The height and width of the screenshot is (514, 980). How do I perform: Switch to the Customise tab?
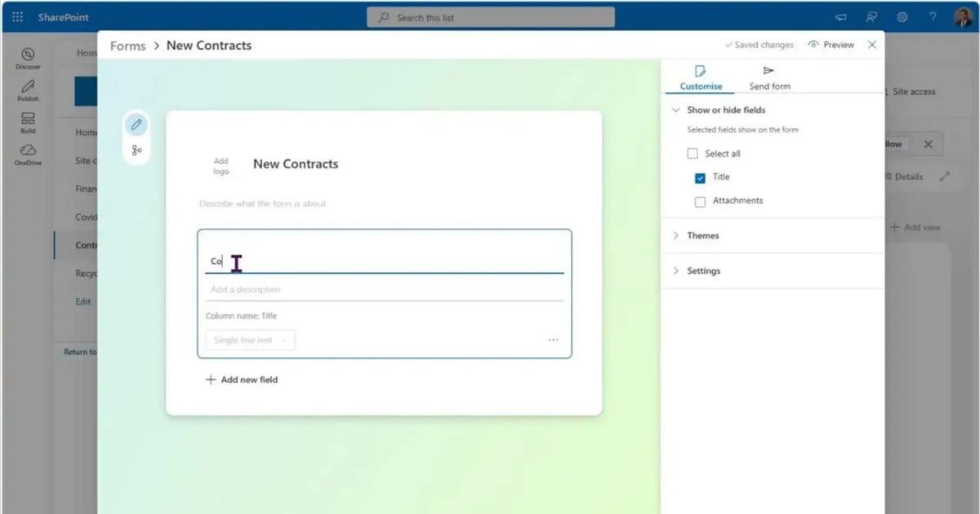point(701,78)
